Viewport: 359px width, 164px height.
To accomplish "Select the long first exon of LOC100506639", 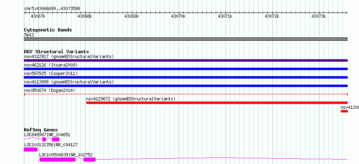I will (57, 160).
